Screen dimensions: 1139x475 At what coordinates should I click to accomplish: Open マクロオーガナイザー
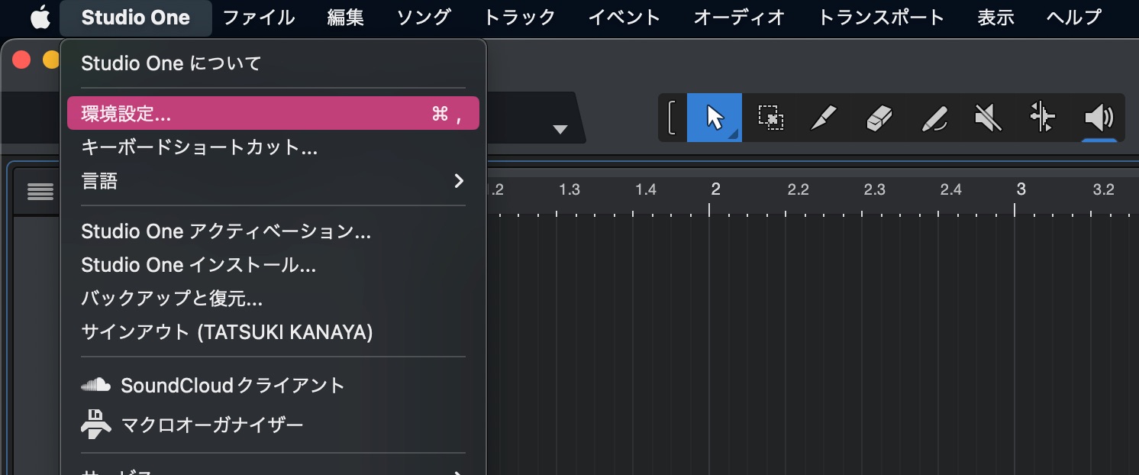(273, 424)
